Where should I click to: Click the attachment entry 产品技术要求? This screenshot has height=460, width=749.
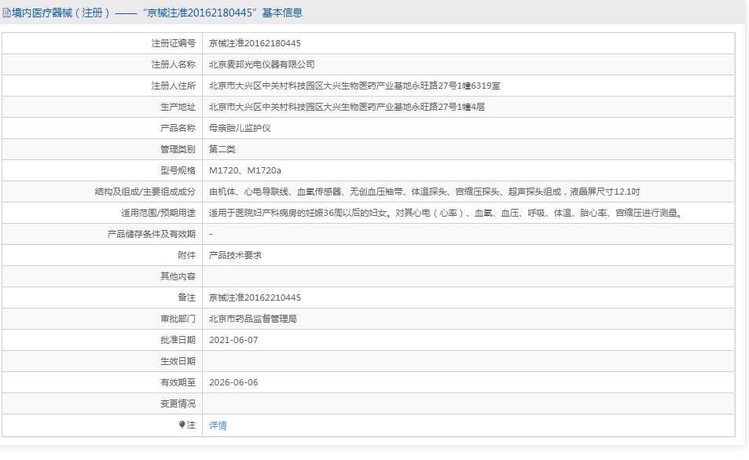(235, 255)
